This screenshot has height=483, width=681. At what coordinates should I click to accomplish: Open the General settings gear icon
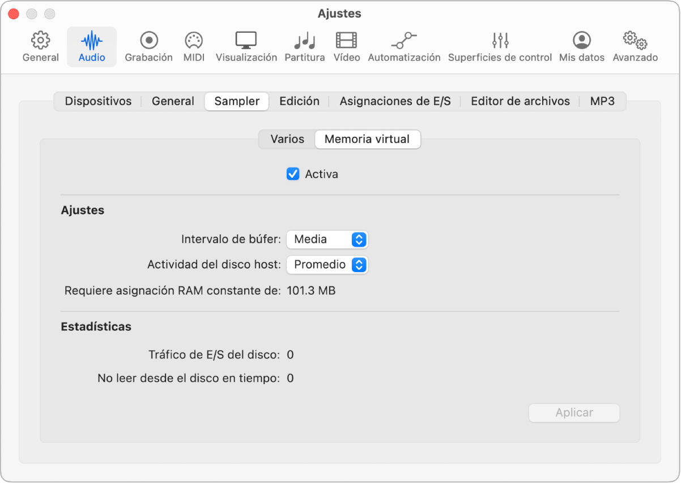click(40, 41)
